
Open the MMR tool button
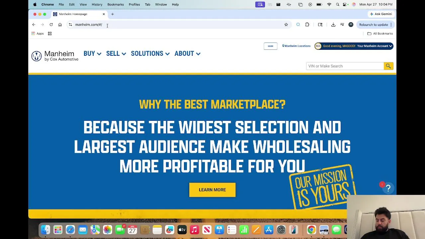[x=271, y=46]
